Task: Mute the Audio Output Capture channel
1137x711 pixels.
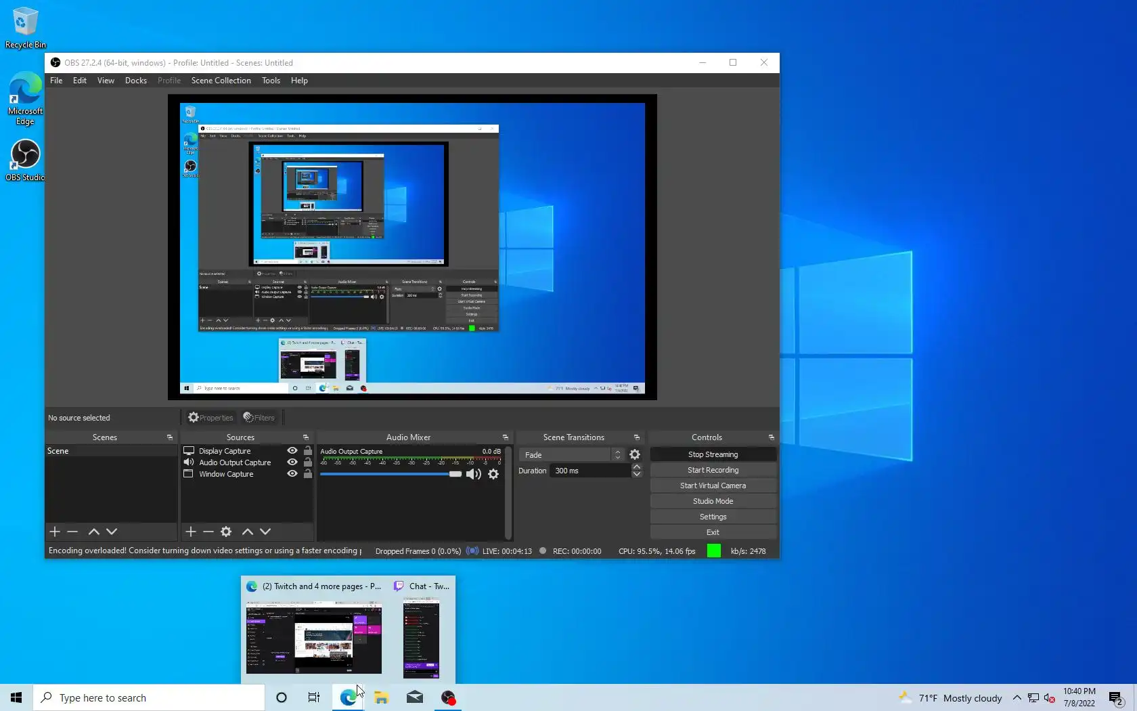Action: (474, 474)
